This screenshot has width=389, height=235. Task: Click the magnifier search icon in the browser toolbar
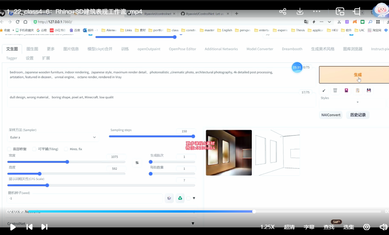pos(370,22)
